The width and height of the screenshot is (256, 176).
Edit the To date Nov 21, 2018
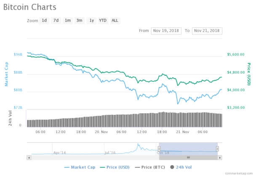coord(207,31)
